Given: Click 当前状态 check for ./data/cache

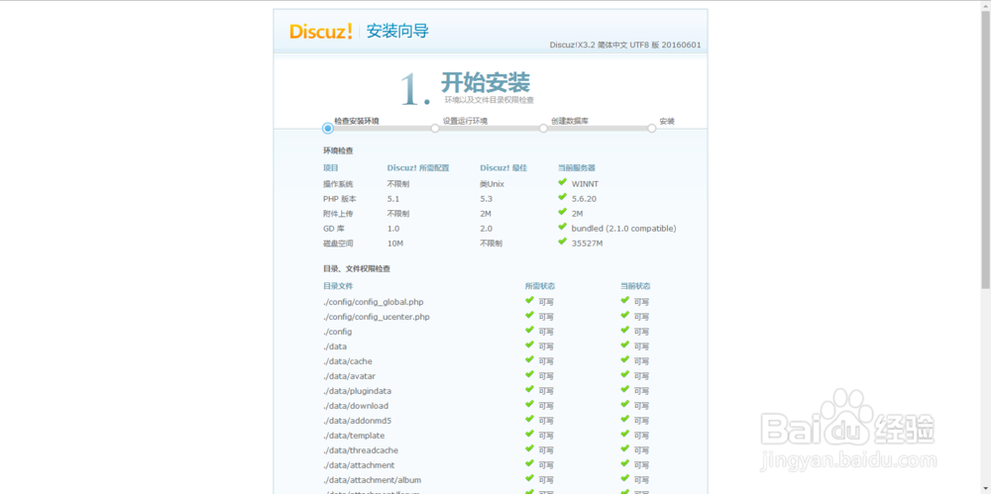Looking at the screenshot, I should click(625, 359).
